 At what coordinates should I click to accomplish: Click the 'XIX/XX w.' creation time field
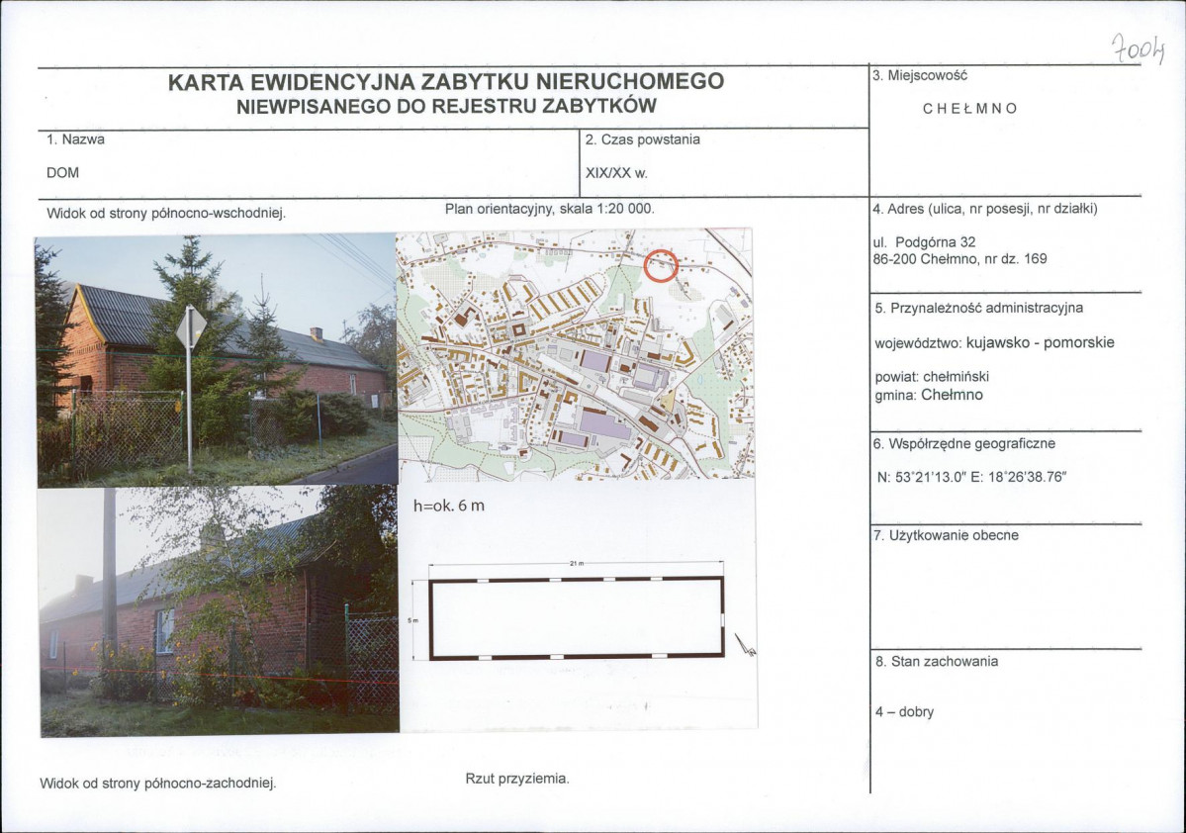[x=616, y=172]
